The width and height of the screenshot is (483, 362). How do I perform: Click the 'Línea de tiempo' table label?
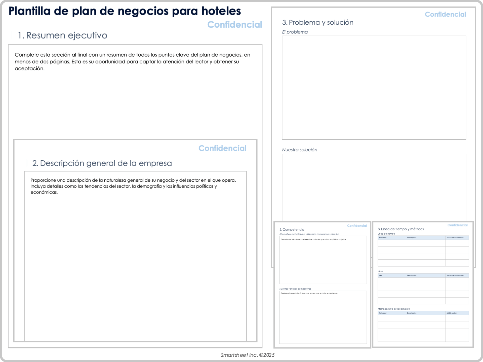click(386, 234)
